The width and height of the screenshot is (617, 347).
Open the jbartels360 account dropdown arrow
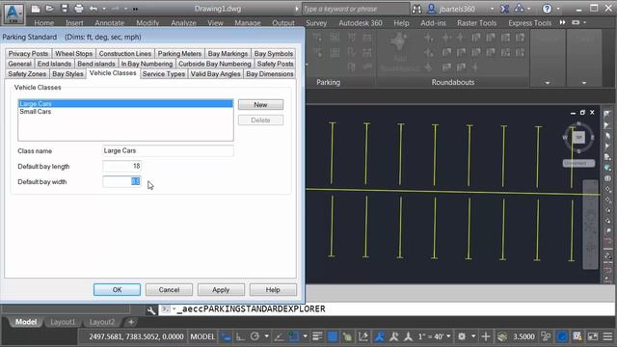click(492, 9)
